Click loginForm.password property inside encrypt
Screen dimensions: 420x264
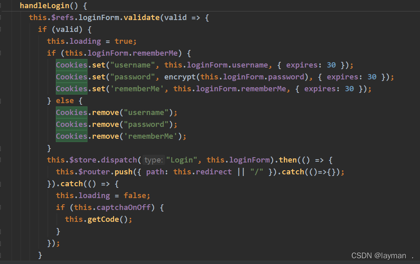(286, 77)
